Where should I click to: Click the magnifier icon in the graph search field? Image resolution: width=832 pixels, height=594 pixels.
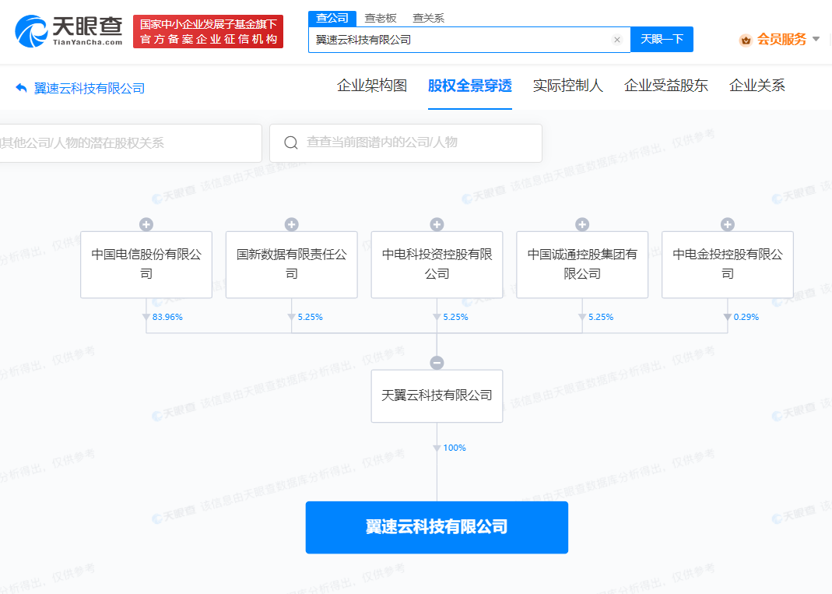click(291, 142)
